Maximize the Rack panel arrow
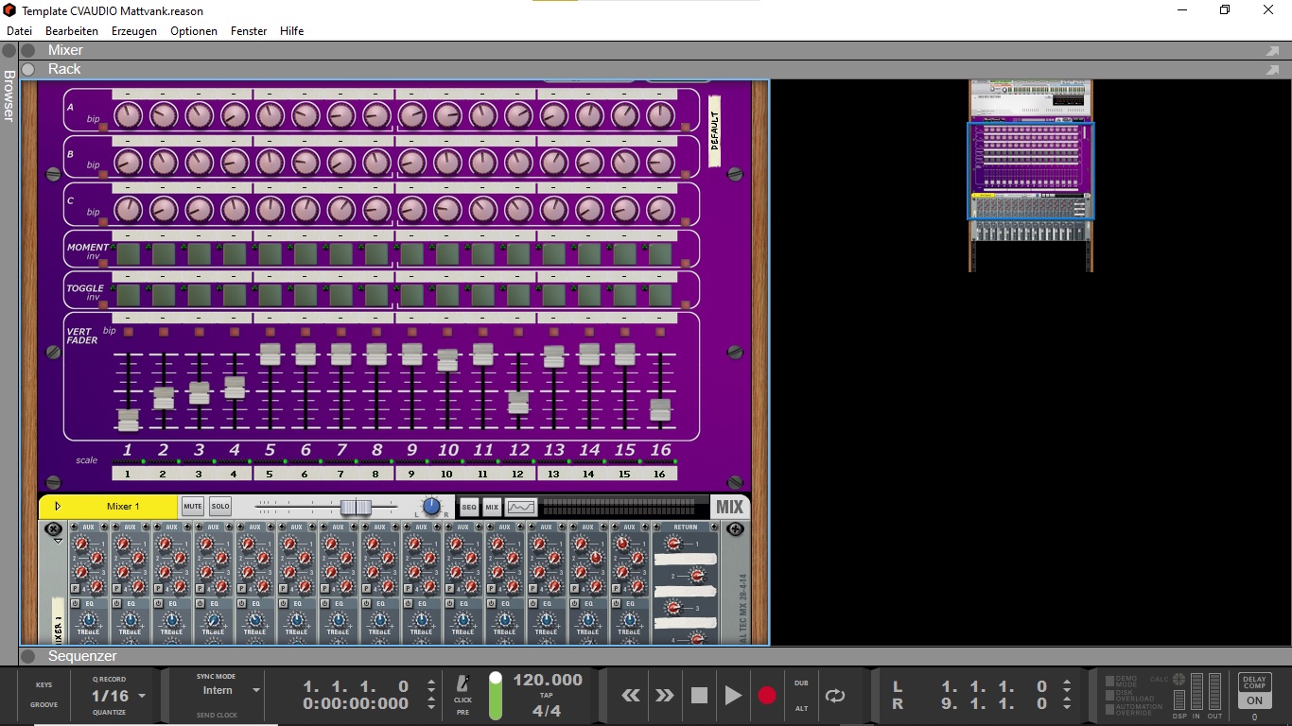 point(1272,70)
